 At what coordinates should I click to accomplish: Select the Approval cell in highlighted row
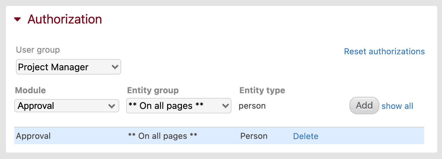pyautogui.click(x=33, y=136)
